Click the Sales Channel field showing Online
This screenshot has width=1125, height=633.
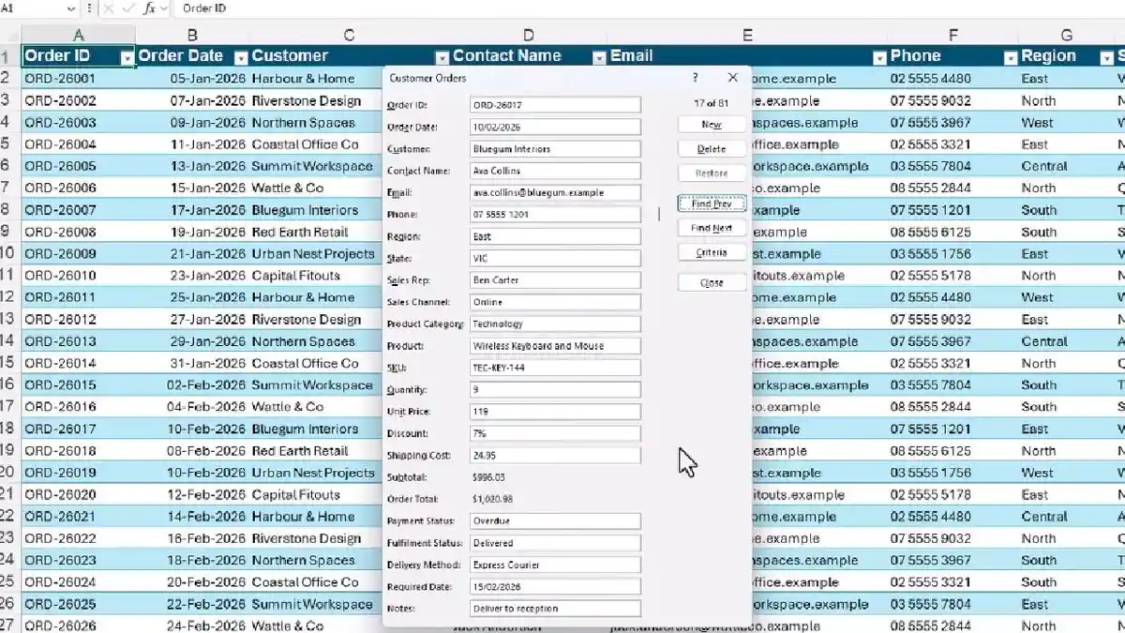point(555,302)
